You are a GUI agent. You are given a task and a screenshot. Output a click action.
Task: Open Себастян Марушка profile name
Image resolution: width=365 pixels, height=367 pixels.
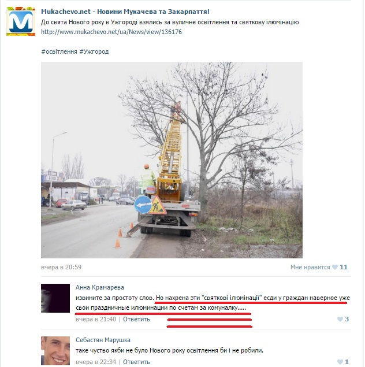[103, 340]
